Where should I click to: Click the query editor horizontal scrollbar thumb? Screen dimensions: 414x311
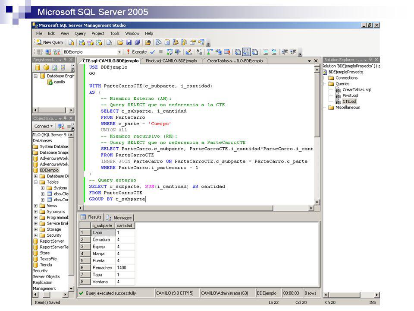(x=178, y=208)
